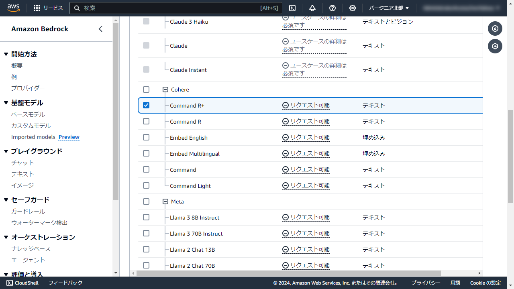514x289 pixels.
Task: Open Cookie の設定 in footer
Action: 485,283
